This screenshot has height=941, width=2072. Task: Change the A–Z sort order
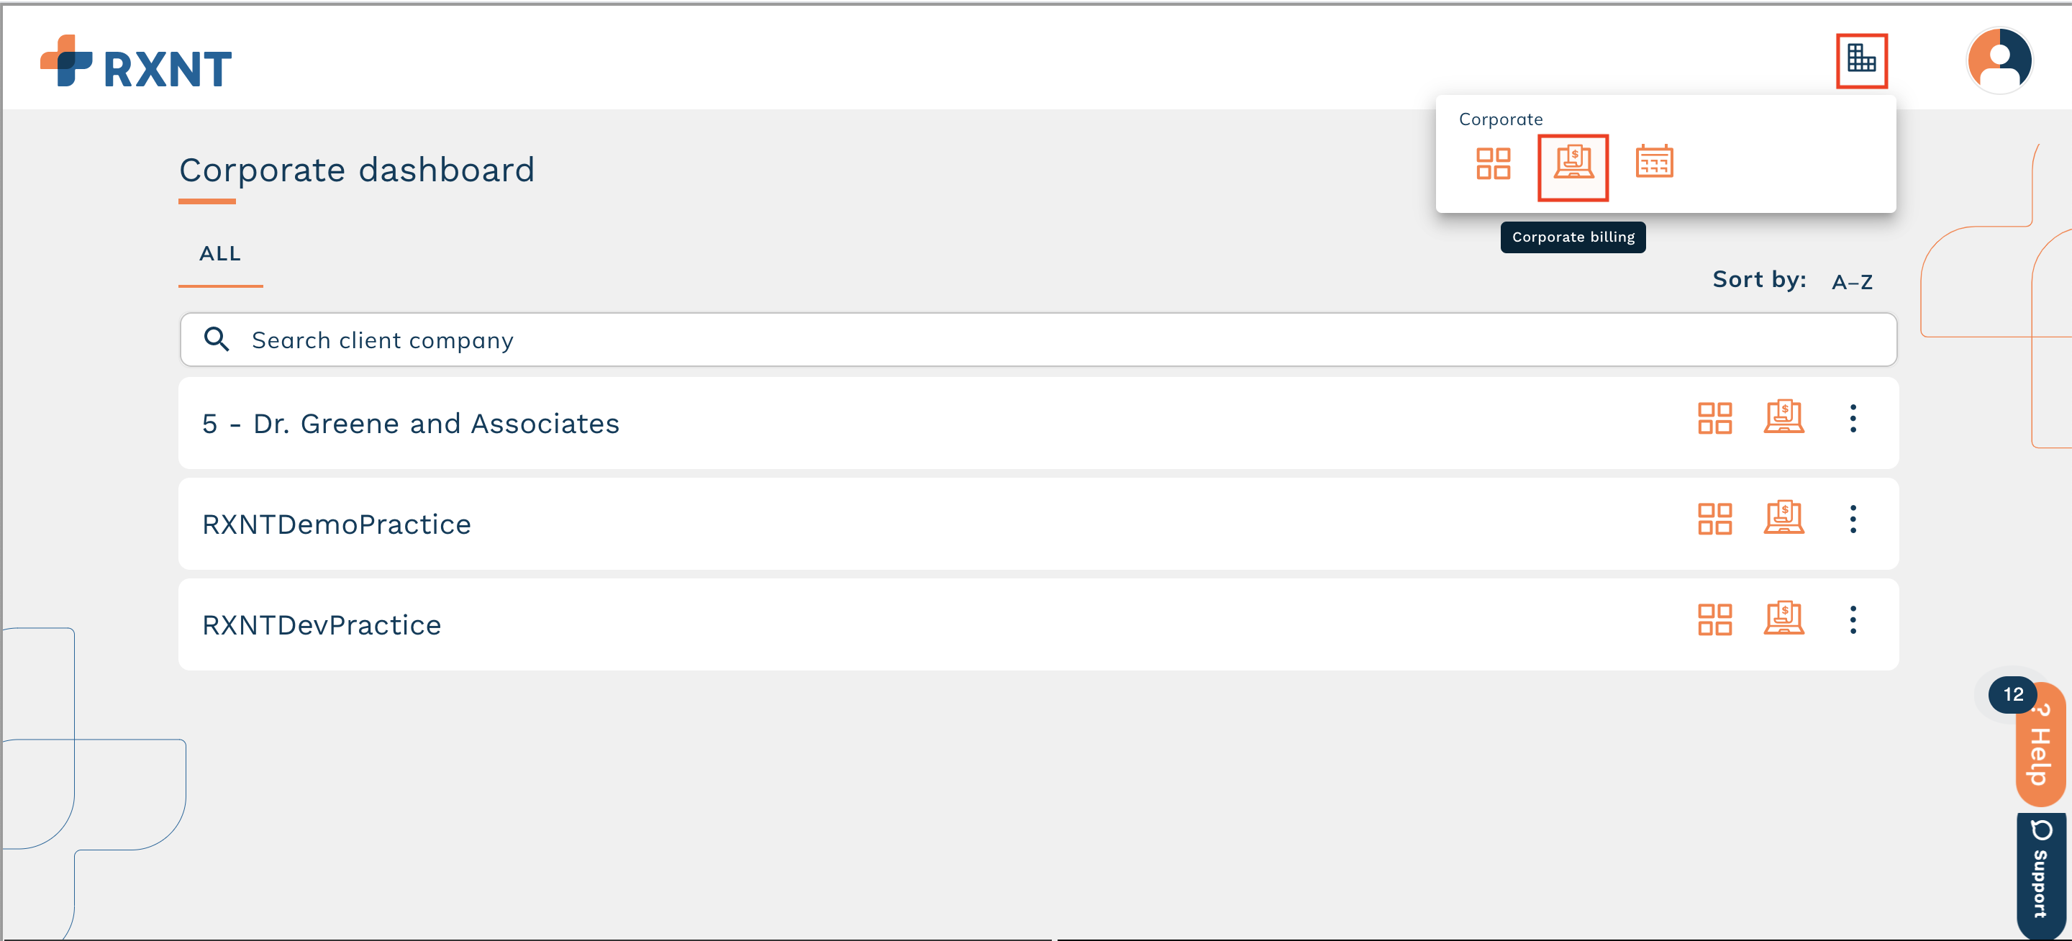(1852, 281)
